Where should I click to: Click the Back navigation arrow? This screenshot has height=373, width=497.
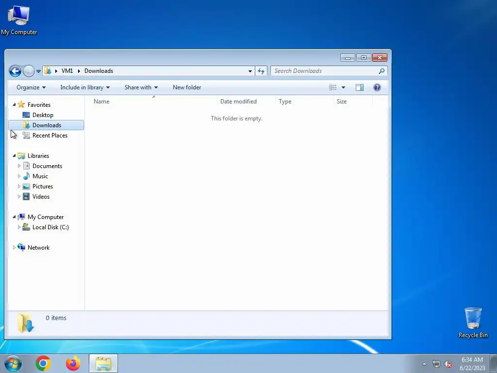pyautogui.click(x=15, y=71)
